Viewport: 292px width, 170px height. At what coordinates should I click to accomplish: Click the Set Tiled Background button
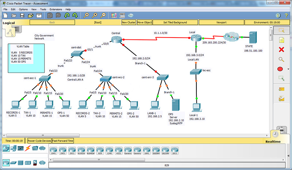(175, 22)
